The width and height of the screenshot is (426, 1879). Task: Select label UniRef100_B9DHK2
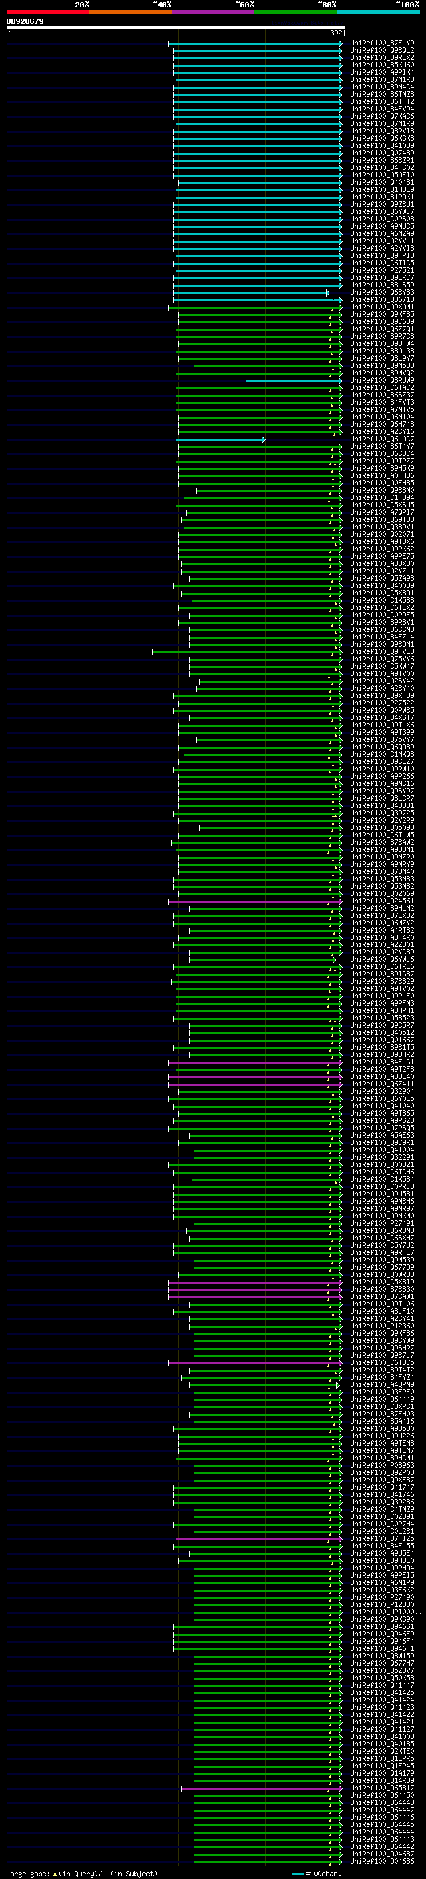[381, 1055]
